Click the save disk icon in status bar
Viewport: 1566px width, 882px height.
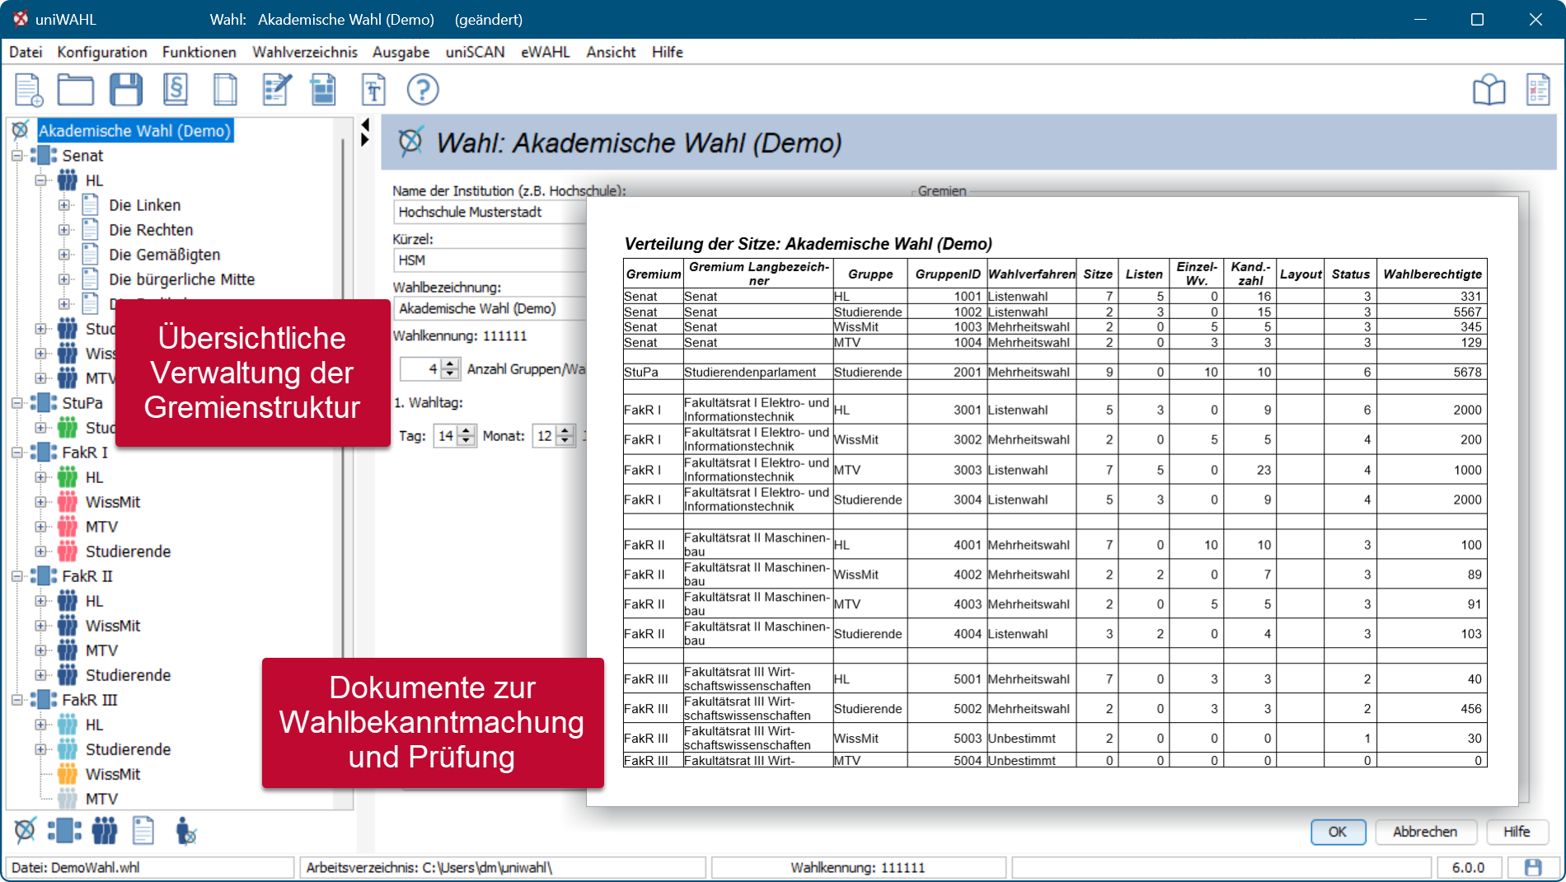click(x=1533, y=867)
